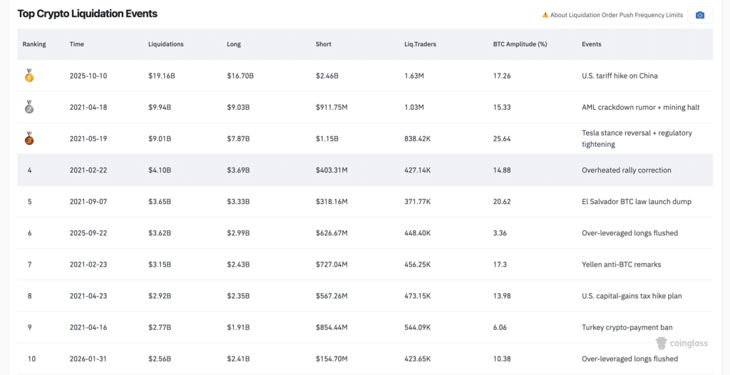Select the Long column header
This screenshot has height=375, width=730.
[x=234, y=44]
